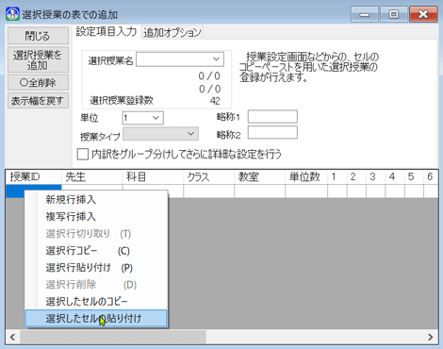Close the window with red X
The height and width of the screenshot is (349, 443).
[x=423, y=14]
